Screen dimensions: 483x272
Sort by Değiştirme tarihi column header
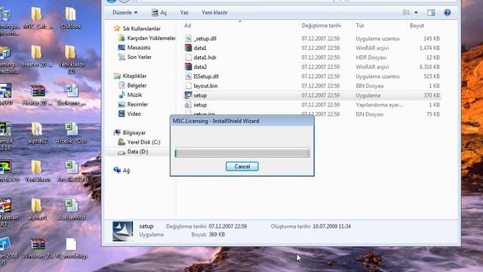tap(321, 26)
